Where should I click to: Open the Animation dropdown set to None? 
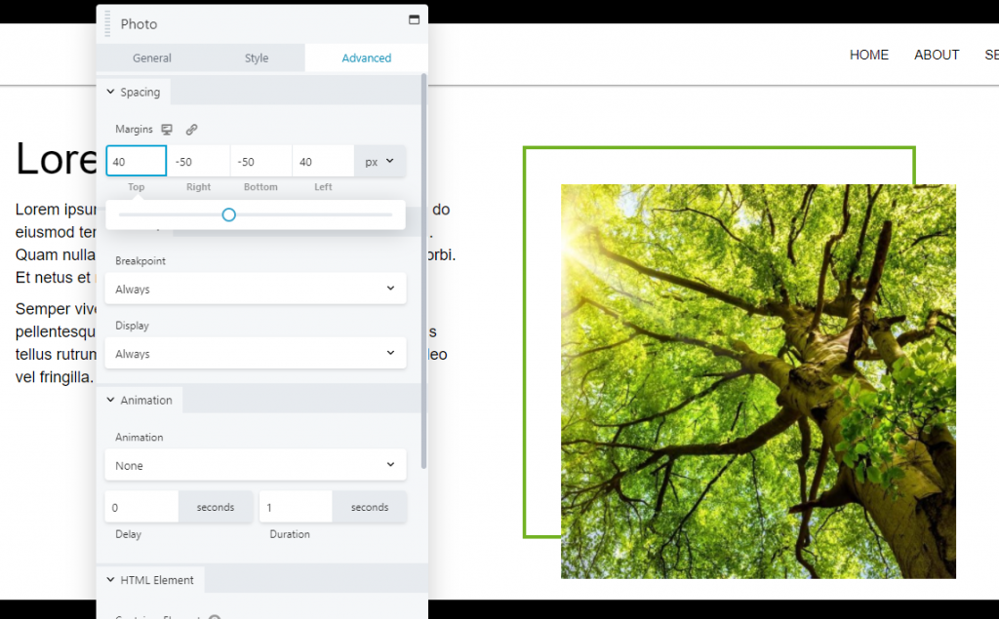[x=256, y=465]
